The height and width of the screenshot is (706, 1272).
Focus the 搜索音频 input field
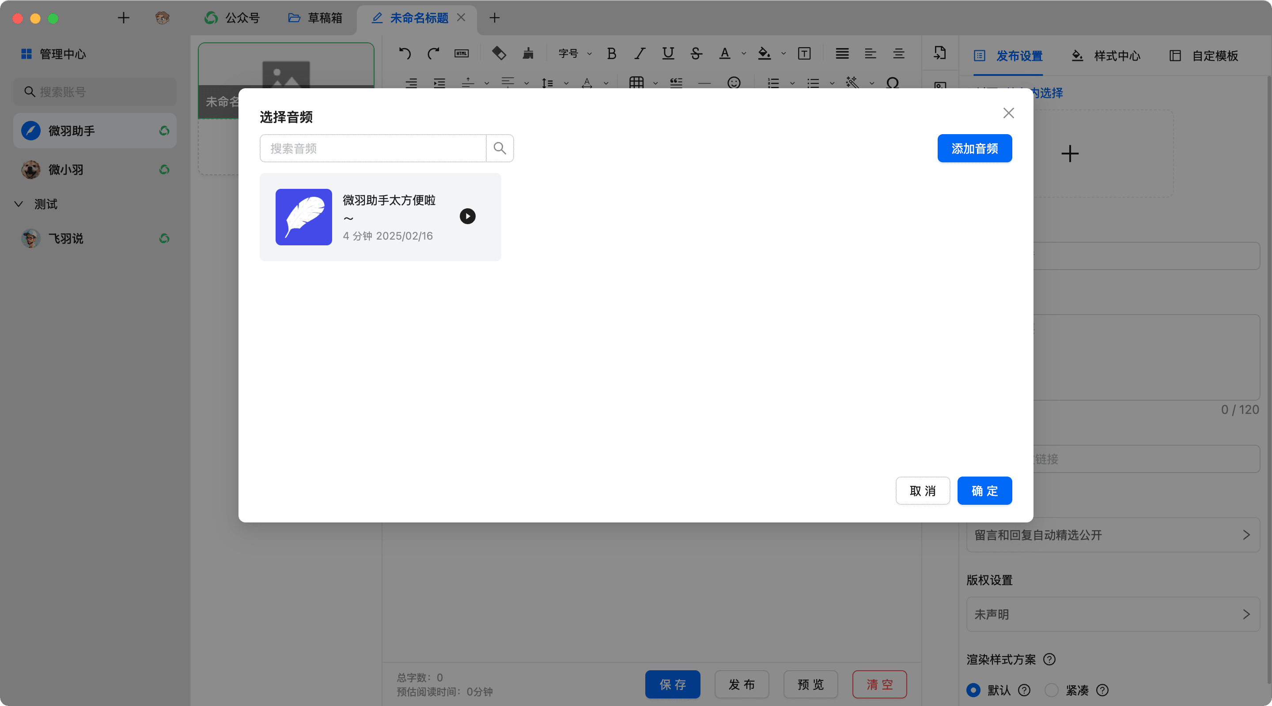pyautogui.click(x=373, y=148)
